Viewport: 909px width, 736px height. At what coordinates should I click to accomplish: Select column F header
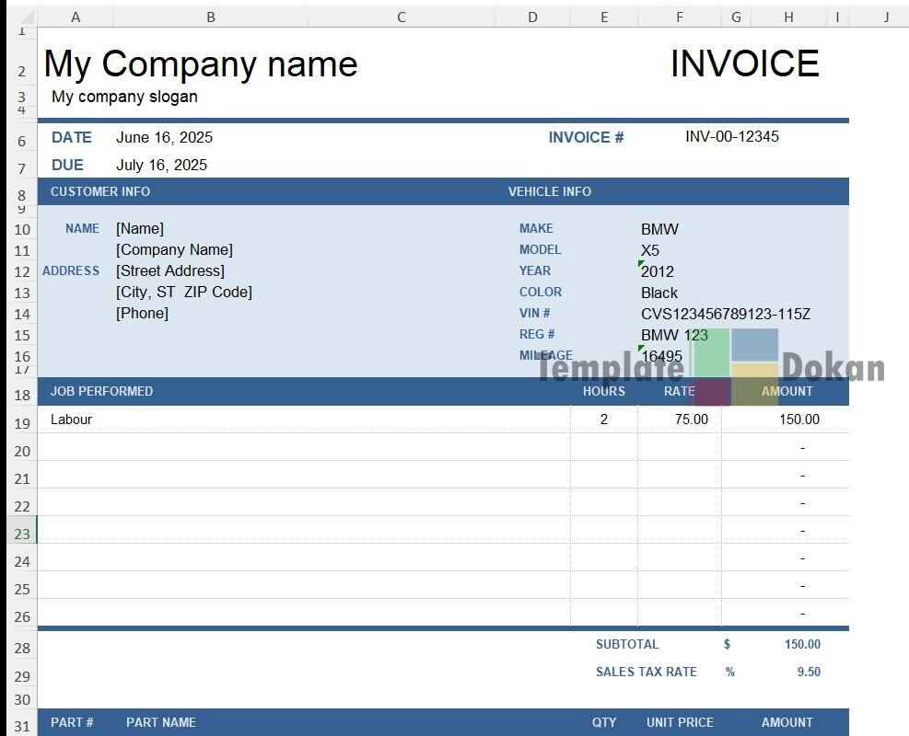[679, 17]
